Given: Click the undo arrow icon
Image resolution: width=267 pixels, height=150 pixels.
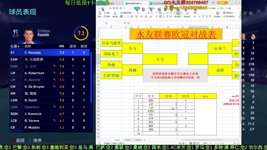Looking at the screenshot, I should [x=124, y=8].
